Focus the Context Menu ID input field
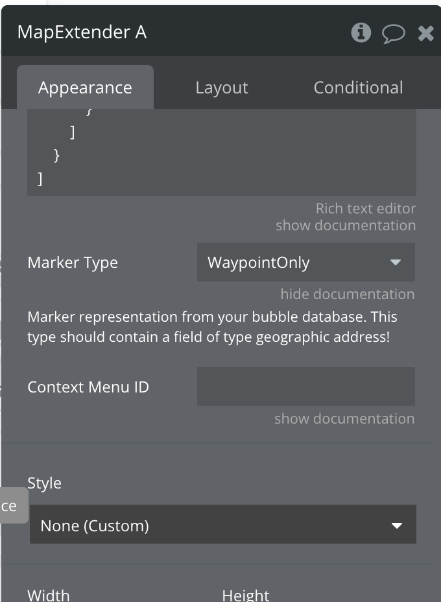The width and height of the screenshot is (441, 602). click(305, 387)
